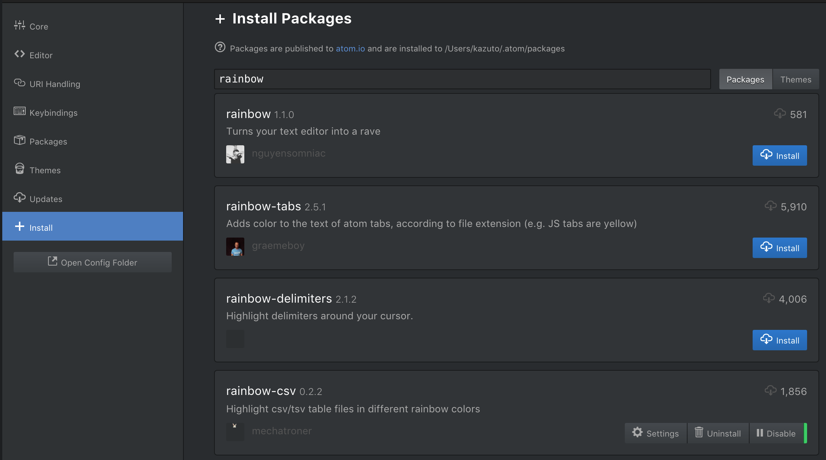This screenshot has height=460, width=826.
Task: Click the green enabled indicator on rainbow-csv
Action: point(805,433)
